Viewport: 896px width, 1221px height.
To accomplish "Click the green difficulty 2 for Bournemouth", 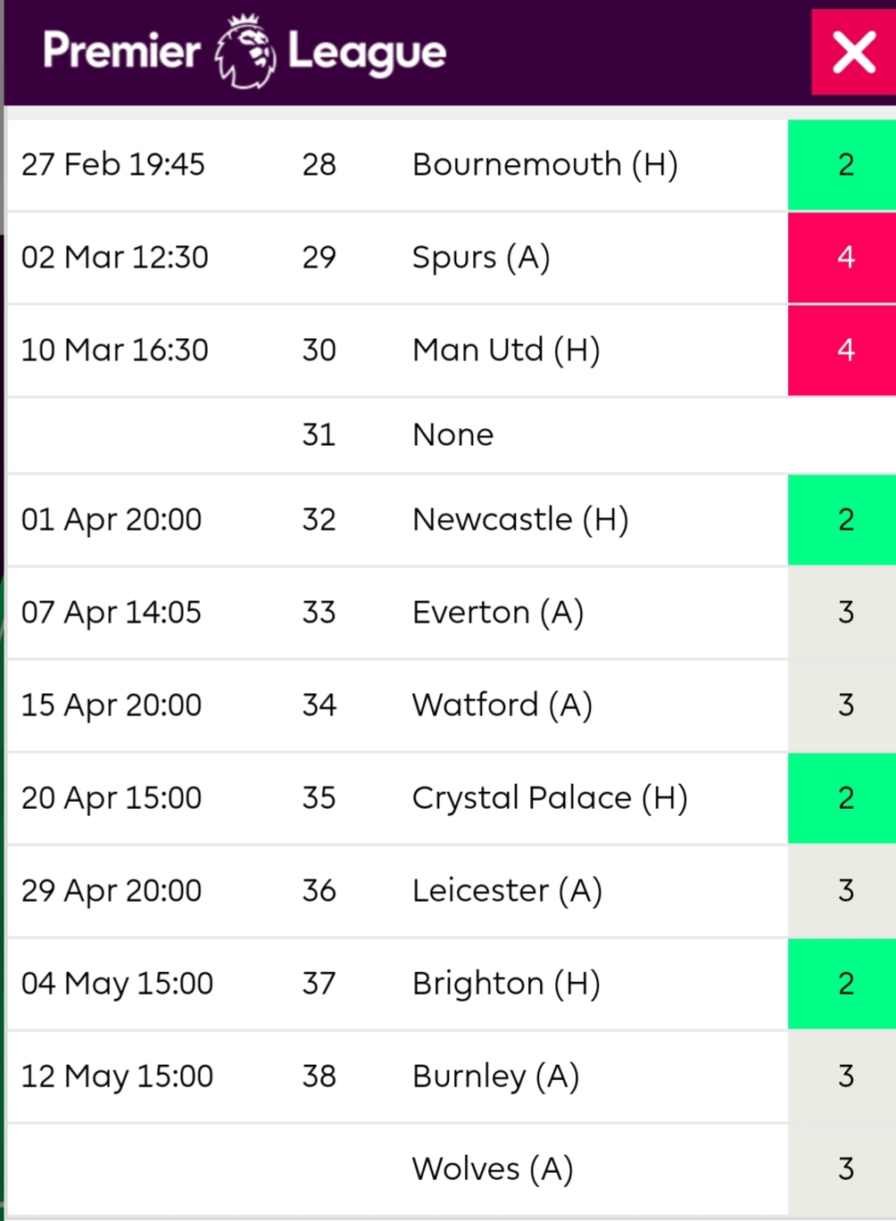I will point(842,165).
